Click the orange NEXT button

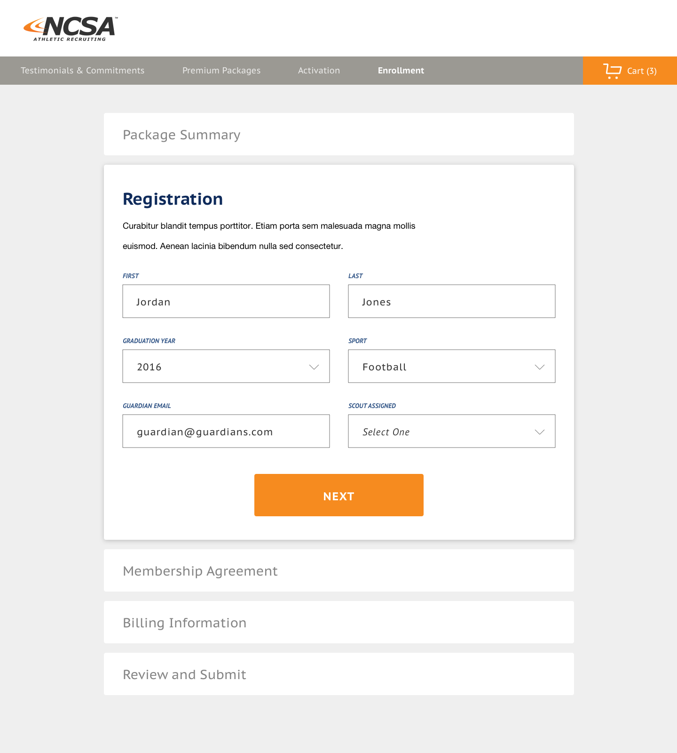click(x=339, y=495)
